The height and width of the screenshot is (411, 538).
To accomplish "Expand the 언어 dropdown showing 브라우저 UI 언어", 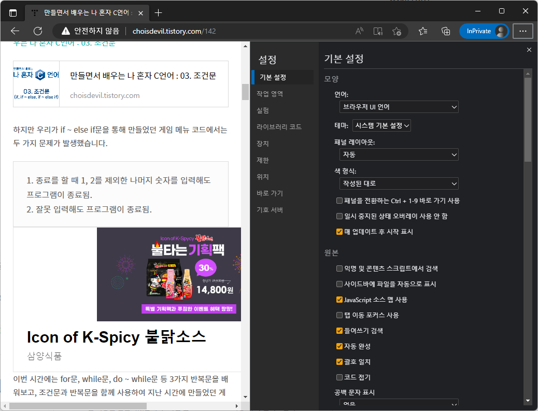I will pyautogui.click(x=399, y=107).
